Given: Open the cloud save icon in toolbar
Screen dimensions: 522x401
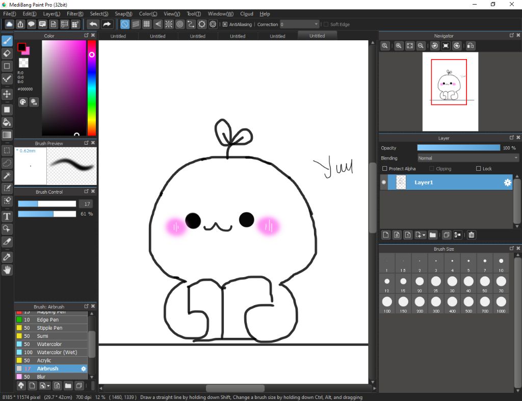Looking at the screenshot, I should (9, 24).
